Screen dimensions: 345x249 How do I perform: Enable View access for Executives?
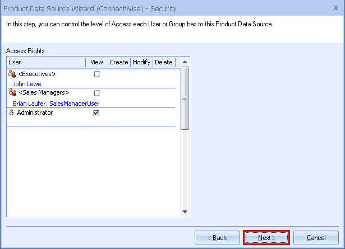pyautogui.click(x=96, y=74)
